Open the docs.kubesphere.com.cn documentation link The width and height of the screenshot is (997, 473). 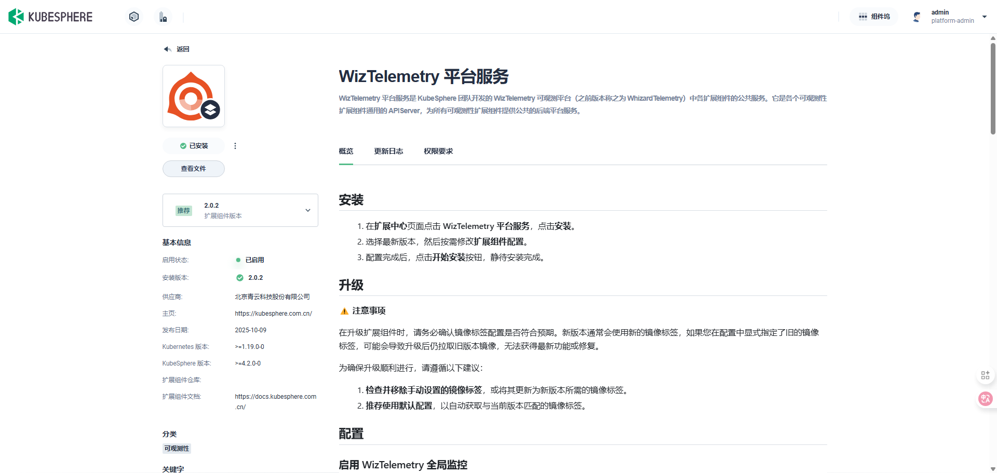pyautogui.click(x=276, y=402)
